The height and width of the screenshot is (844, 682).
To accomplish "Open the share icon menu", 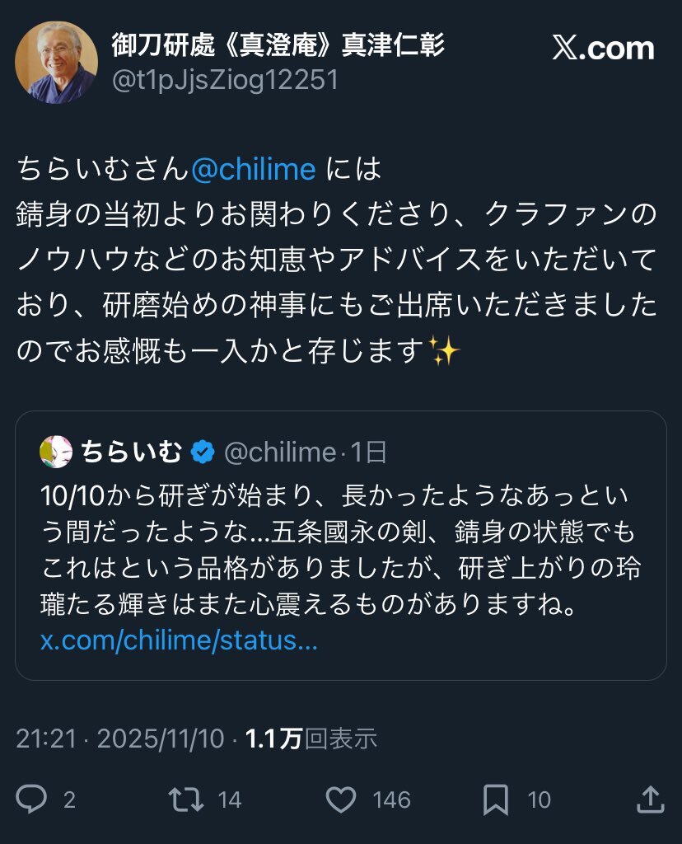I will (650, 798).
